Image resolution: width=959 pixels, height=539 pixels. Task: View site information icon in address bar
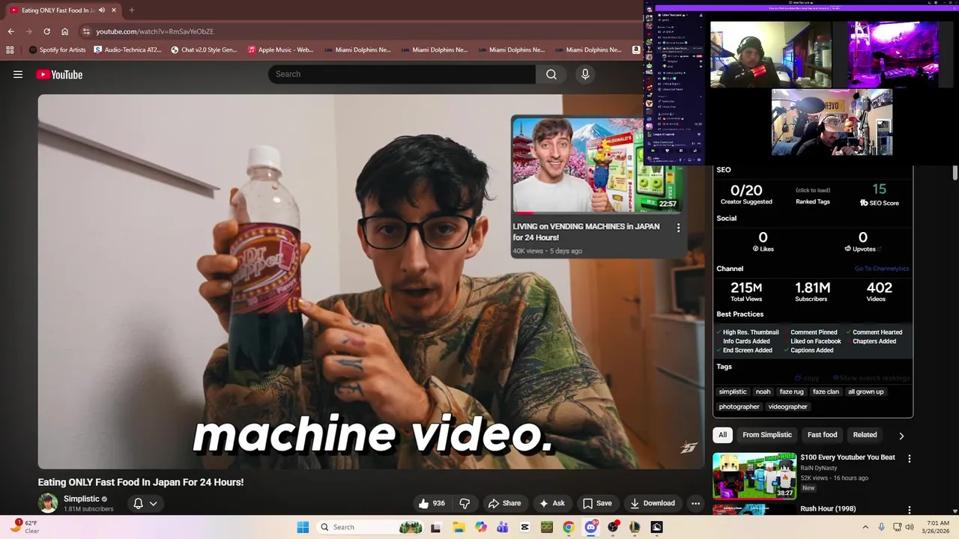[86, 31]
